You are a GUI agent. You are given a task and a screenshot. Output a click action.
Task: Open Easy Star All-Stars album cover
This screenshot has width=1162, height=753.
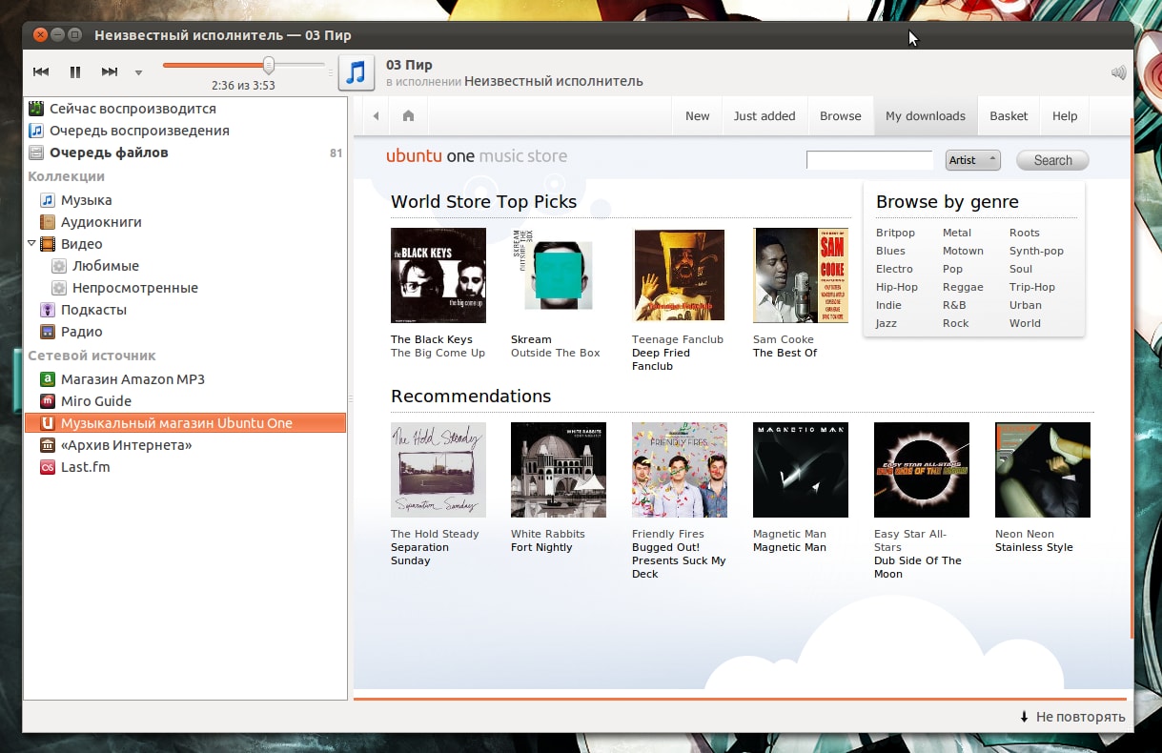tap(922, 470)
